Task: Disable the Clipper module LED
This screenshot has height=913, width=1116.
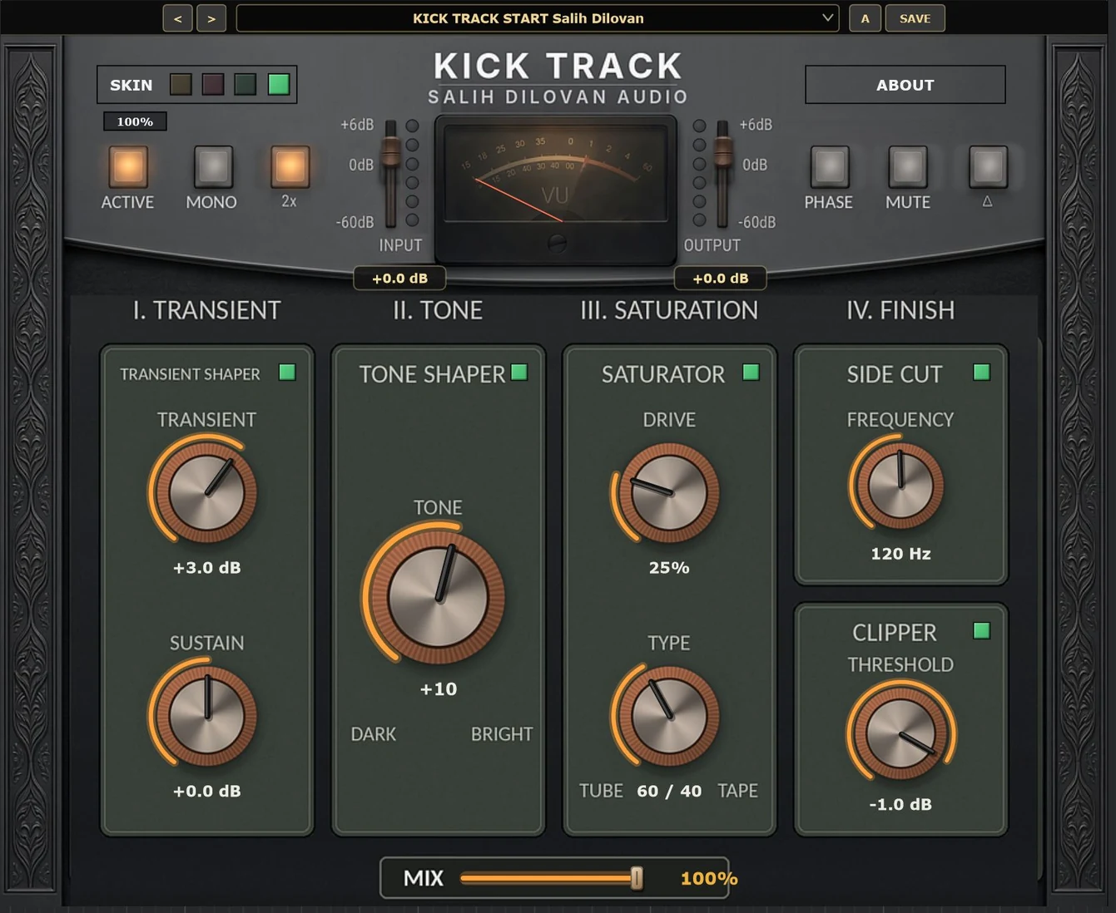Action: tap(982, 631)
